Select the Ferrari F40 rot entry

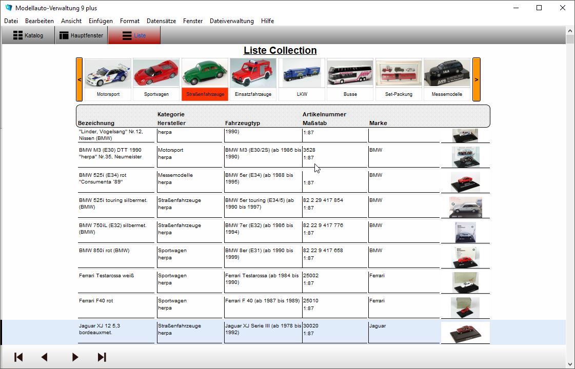pyautogui.click(x=96, y=301)
